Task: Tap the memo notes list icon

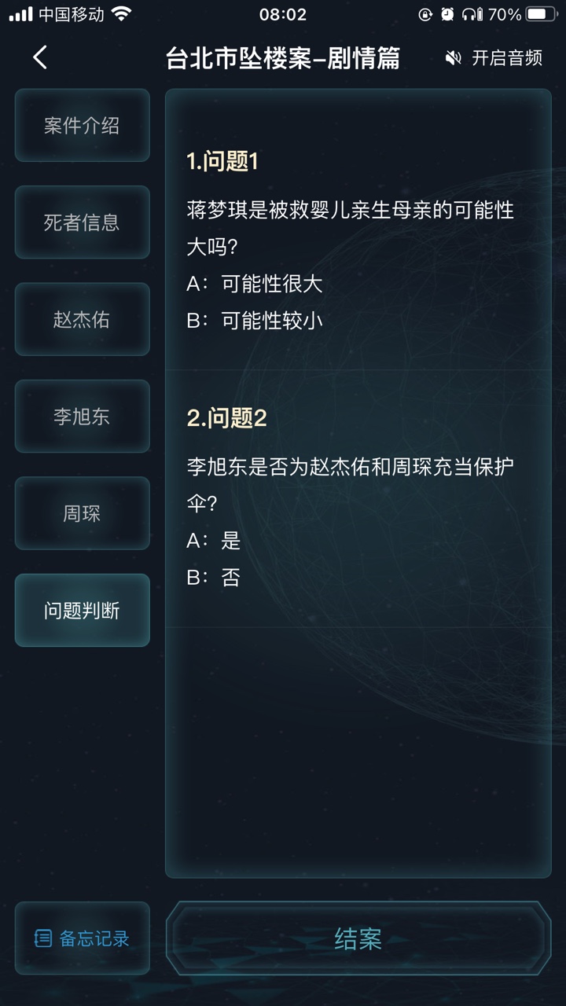Action: [43, 938]
